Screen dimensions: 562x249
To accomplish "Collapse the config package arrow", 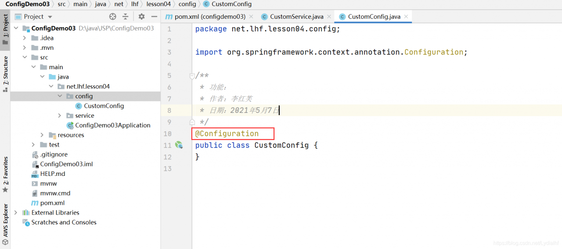I will point(60,96).
